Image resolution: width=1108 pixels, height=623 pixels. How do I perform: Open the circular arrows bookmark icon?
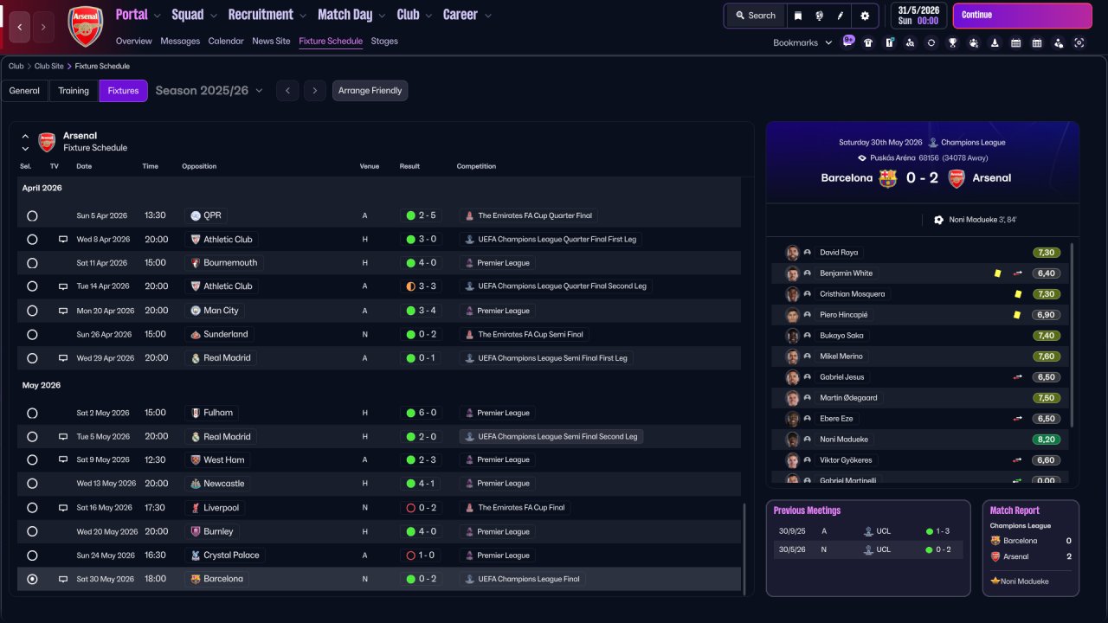(x=931, y=42)
